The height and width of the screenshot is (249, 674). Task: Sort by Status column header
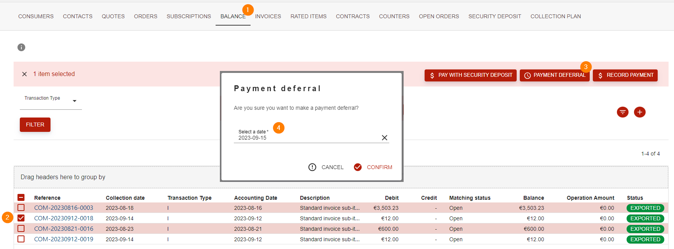[x=635, y=198]
